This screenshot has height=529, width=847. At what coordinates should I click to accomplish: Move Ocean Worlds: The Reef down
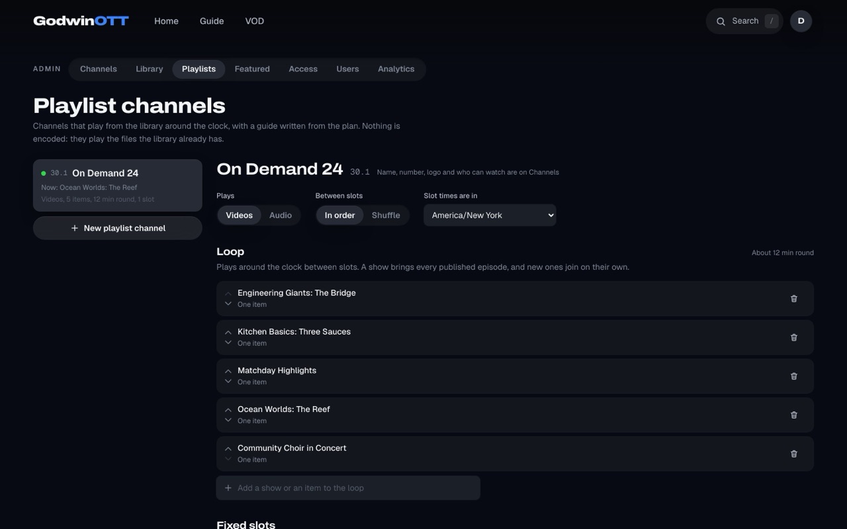(x=228, y=421)
